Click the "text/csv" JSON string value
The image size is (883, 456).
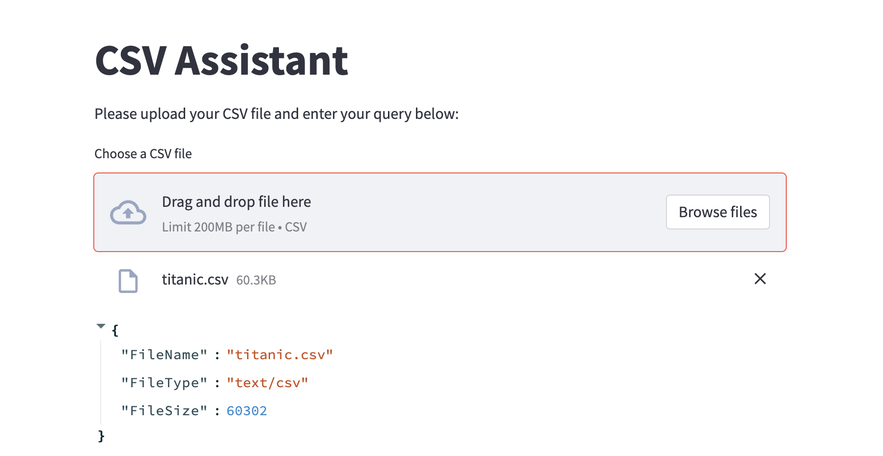coord(267,383)
